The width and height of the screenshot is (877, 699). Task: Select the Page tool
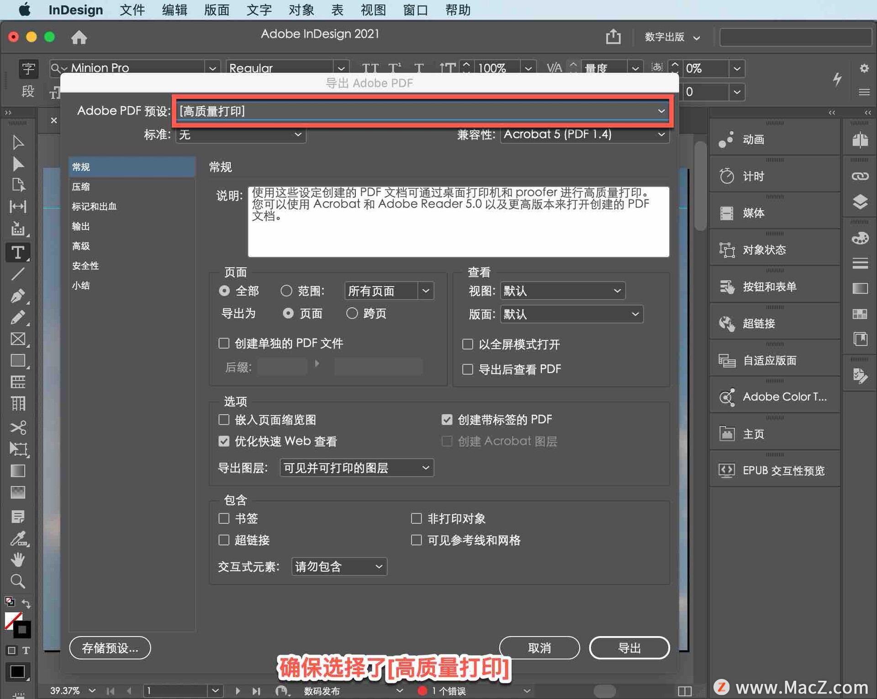18,185
